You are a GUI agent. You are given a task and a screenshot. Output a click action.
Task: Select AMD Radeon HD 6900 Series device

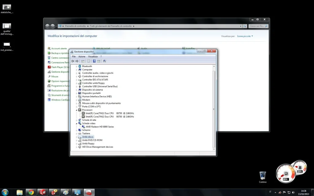tap(100, 126)
